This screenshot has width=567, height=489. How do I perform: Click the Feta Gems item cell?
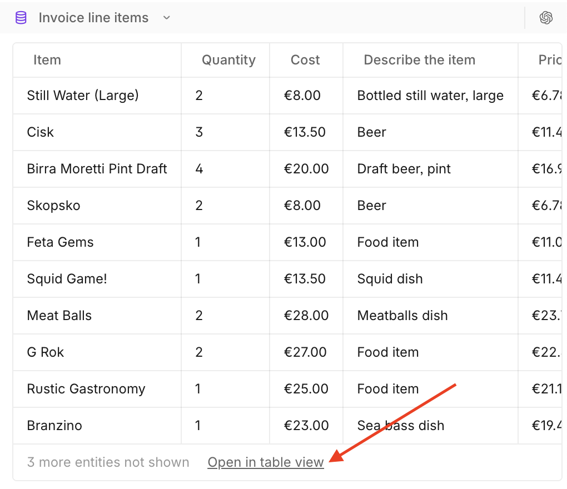coord(60,242)
